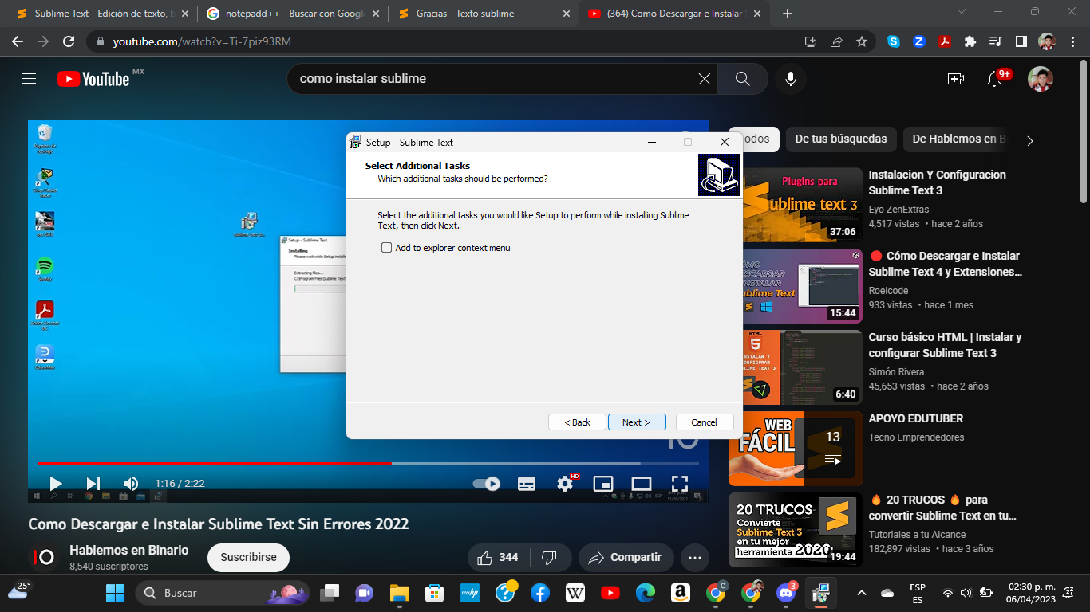The width and height of the screenshot is (1090, 612).
Task: Open the APOYO EDUTUBER playlist
Action: 916,418
